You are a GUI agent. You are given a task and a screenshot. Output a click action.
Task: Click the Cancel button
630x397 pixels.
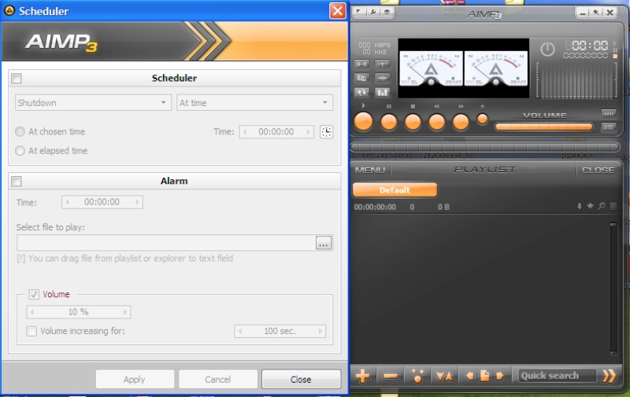218,380
